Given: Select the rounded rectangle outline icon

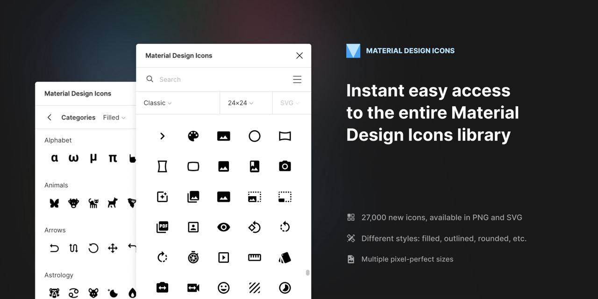Looking at the screenshot, I should 193,166.
